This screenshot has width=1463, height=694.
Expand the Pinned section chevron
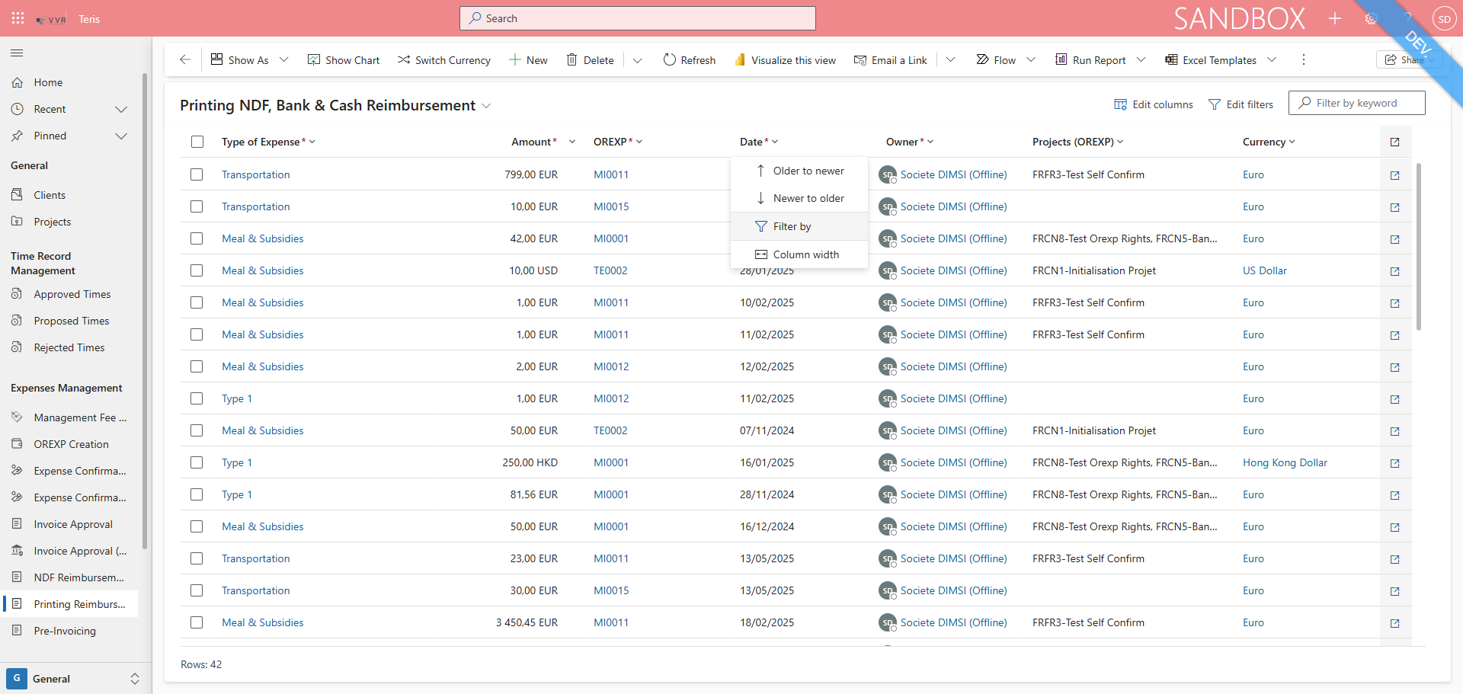121,136
